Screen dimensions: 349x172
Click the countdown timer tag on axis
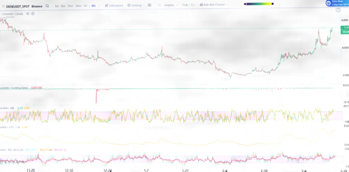click(345, 32)
